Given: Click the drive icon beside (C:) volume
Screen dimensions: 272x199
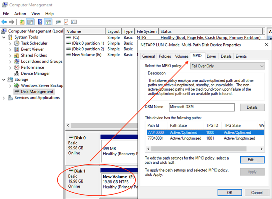Looking at the screenshot, I should tap(69, 37).
